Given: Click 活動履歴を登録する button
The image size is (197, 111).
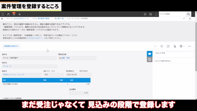Looking at the screenshot, I should pyautogui.click(x=11, y=46).
